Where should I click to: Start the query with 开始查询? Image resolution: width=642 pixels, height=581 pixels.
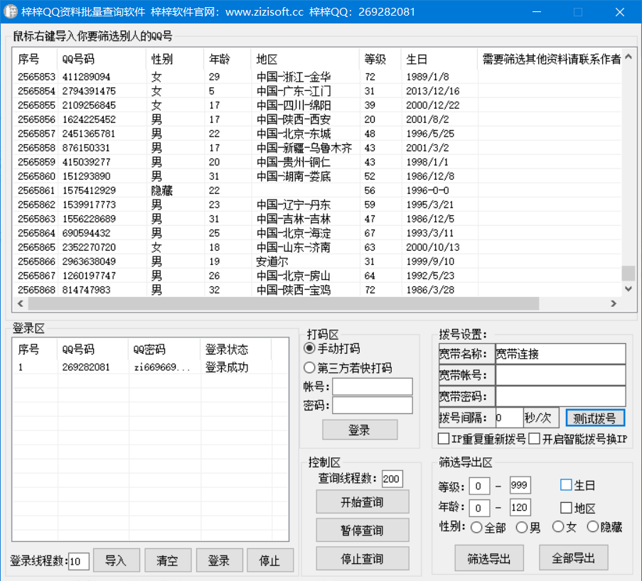point(362,501)
